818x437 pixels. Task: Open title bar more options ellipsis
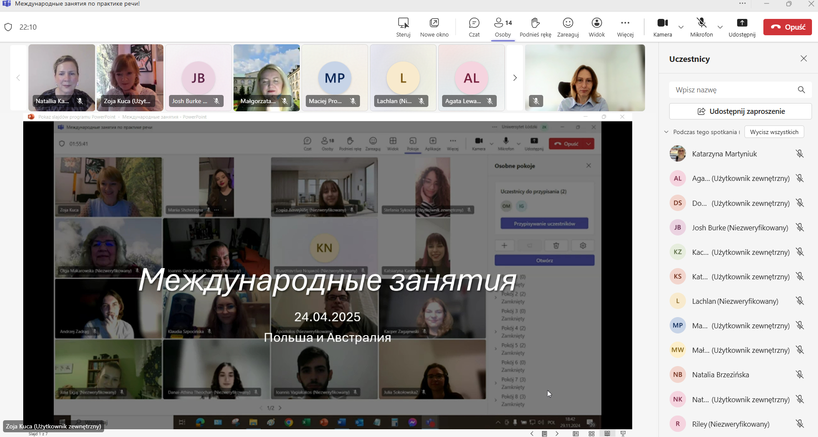742,3
